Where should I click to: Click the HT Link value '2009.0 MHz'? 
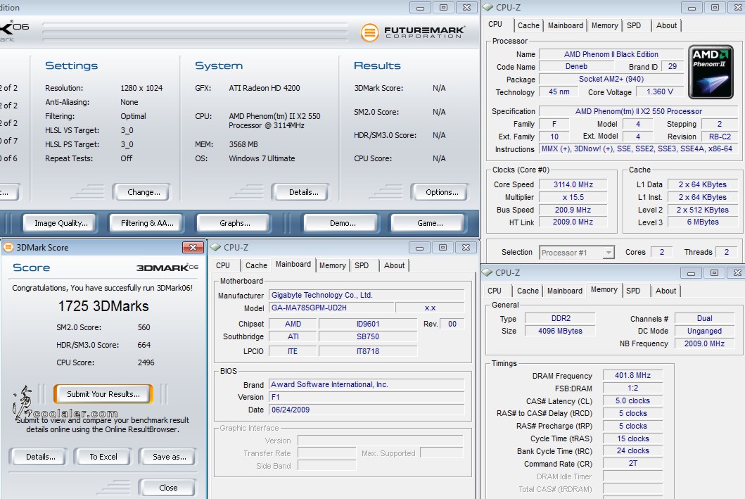(573, 222)
